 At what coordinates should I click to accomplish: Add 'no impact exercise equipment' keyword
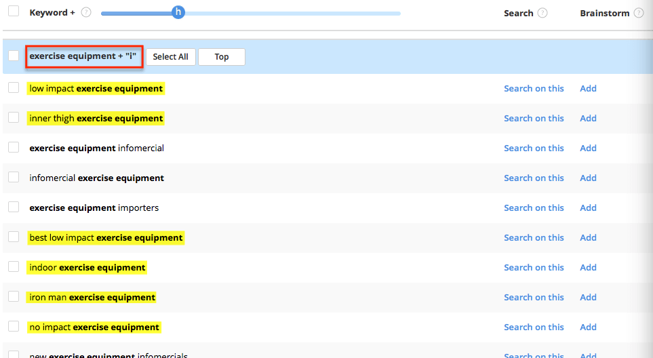pyautogui.click(x=588, y=327)
